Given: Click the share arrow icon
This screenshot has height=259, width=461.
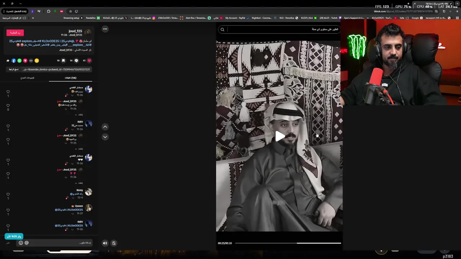Looking at the screenshot, I should [x=8, y=60].
